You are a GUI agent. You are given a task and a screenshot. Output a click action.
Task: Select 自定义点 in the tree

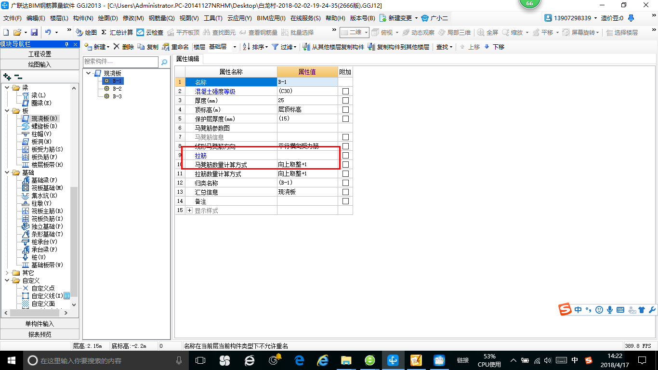click(x=43, y=288)
